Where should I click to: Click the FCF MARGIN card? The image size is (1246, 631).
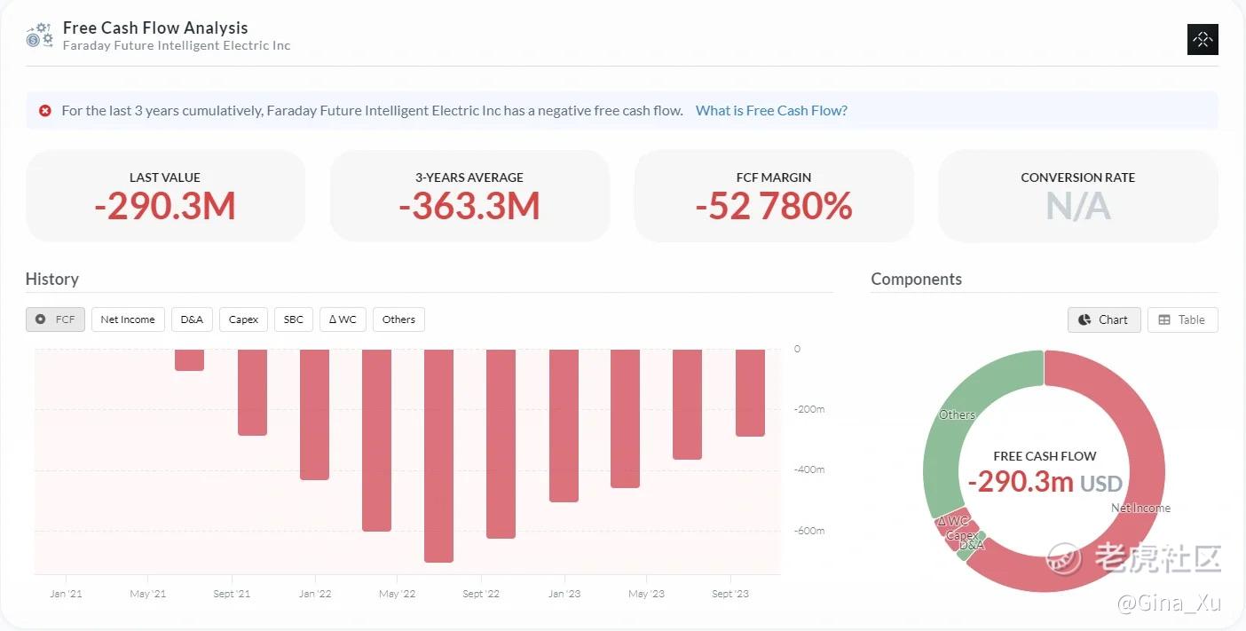pos(773,195)
